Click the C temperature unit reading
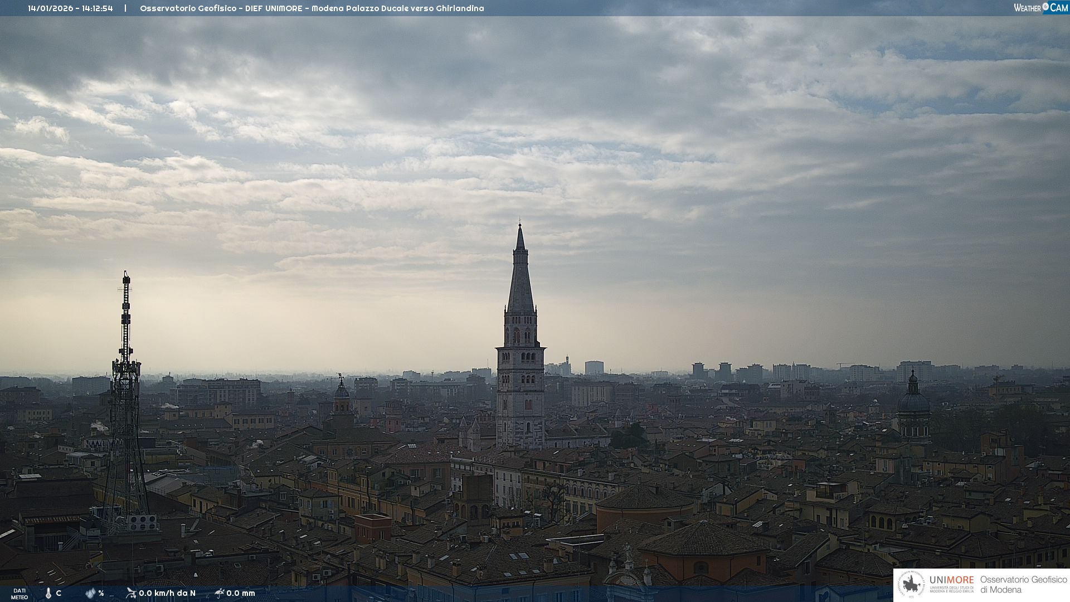The height and width of the screenshot is (602, 1070). pyautogui.click(x=59, y=593)
